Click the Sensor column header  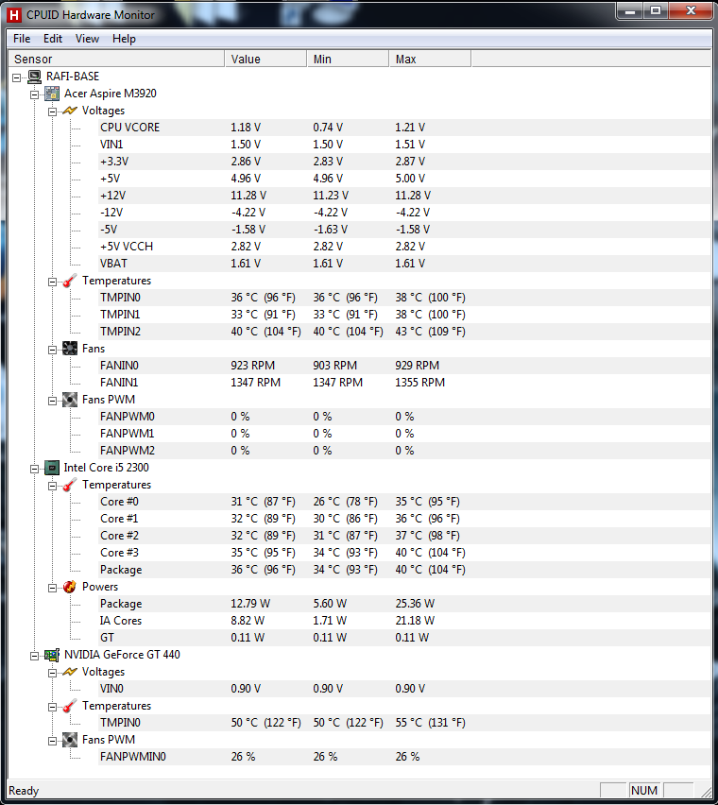[116, 59]
